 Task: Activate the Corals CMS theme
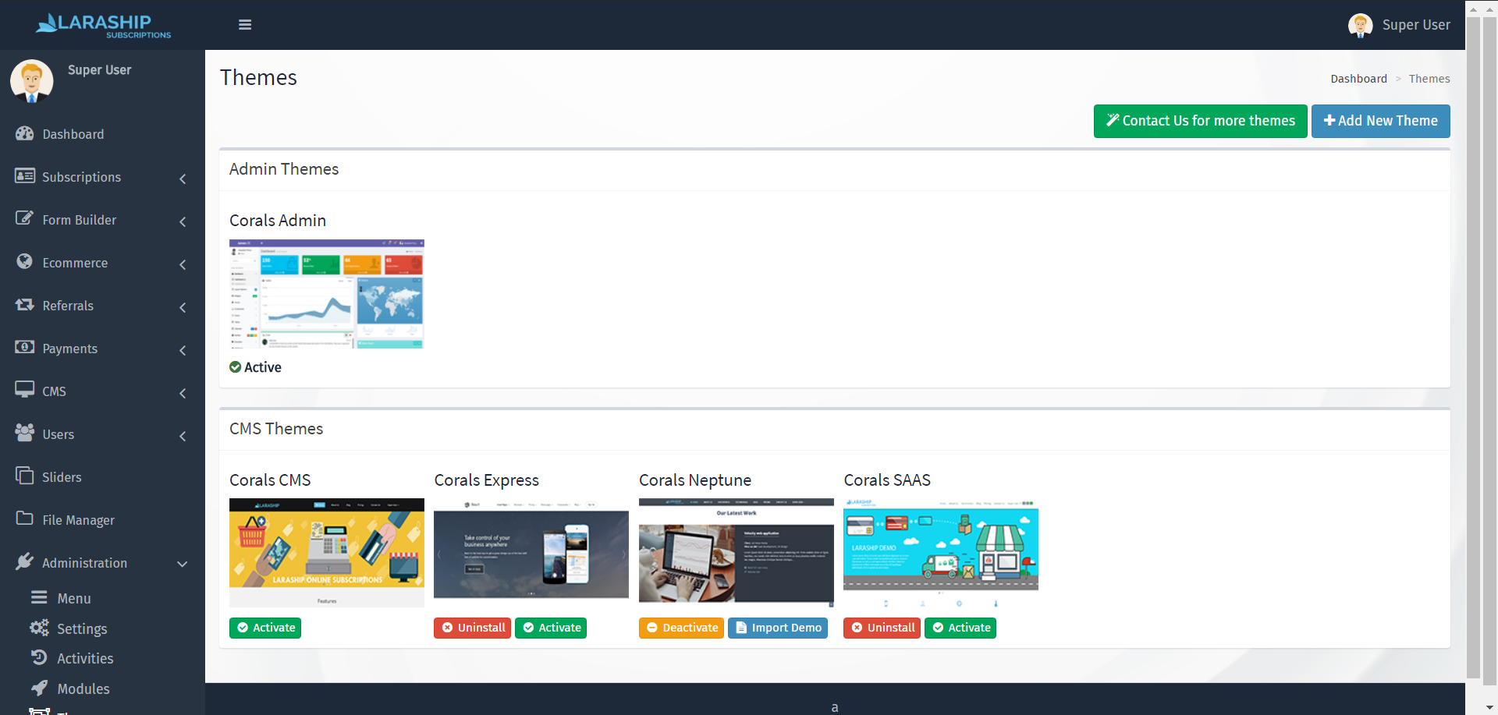(265, 628)
